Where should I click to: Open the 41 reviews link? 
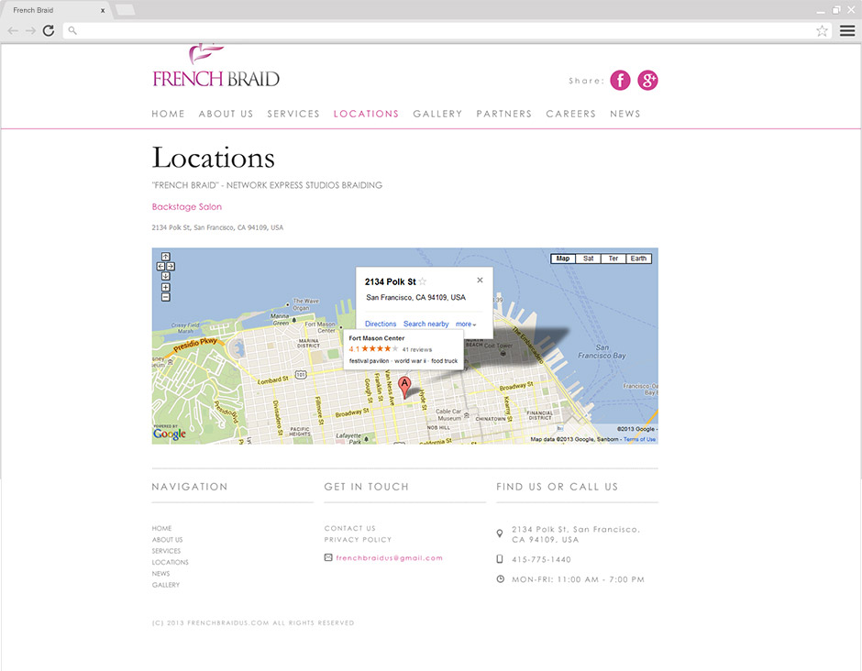[x=417, y=349]
